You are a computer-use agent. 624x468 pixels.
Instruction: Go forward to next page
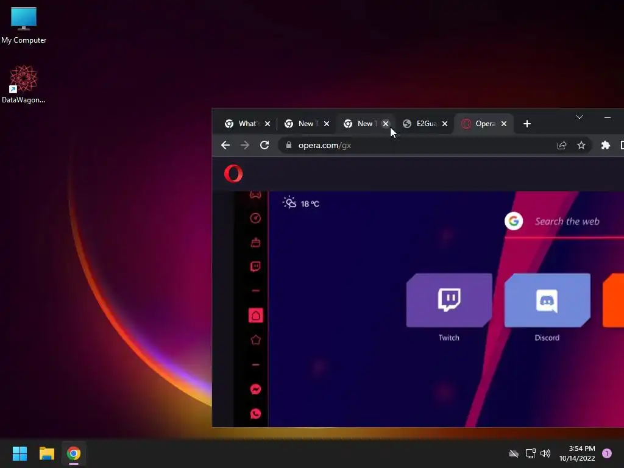coord(245,145)
